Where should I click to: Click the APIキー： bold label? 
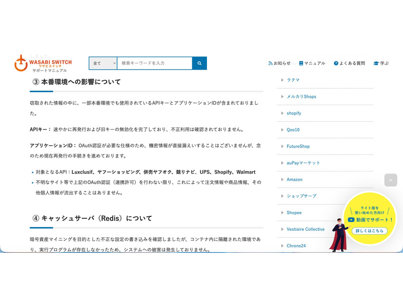pos(40,130)
